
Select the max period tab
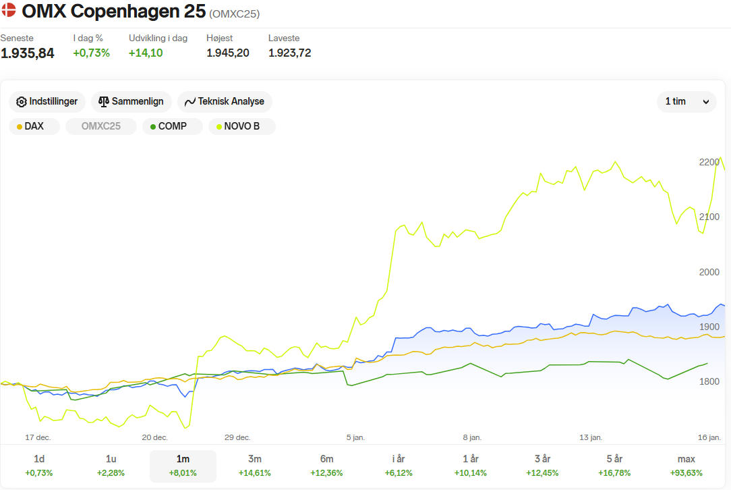click(686, 466)
